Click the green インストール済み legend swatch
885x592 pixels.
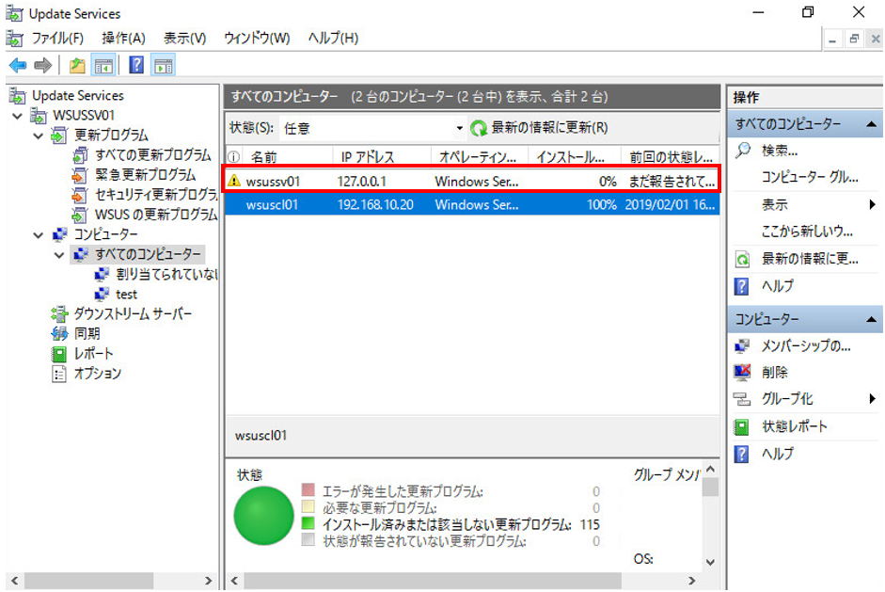click(308, 523)
